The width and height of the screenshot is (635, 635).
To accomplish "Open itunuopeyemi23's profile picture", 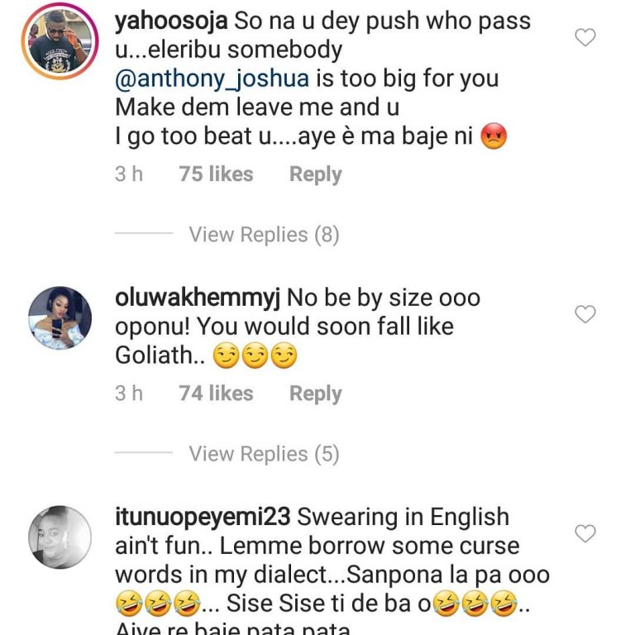I will (60, 537).
